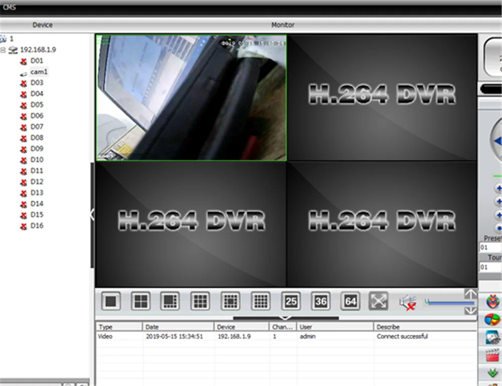The height and width of the screenshot is (386, 502).
Task: Enter full screen with expand arrows icon
Action: click(x=379, y=301)
